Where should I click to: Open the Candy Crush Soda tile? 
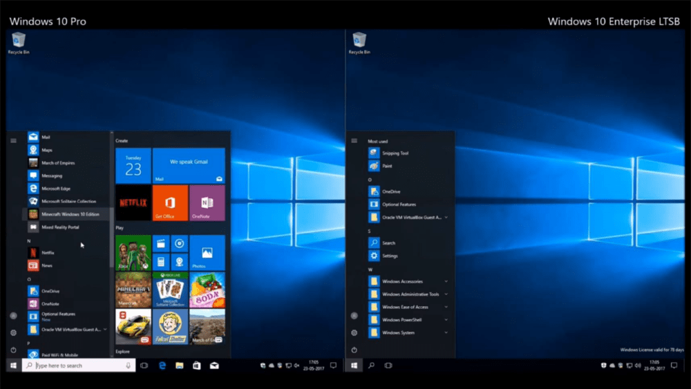pos(207,290)
